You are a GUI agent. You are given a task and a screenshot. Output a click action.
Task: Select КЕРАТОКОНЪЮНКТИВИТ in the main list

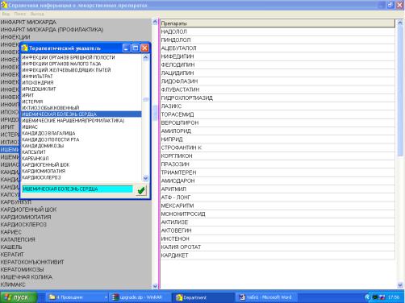76,262
